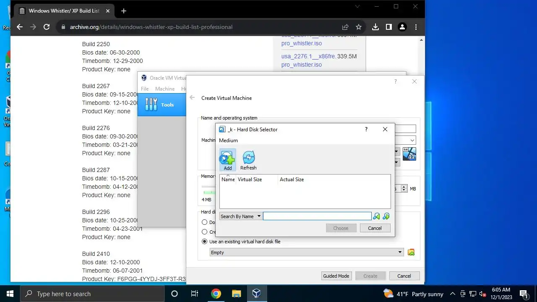537x302 pixels.
Task: Click the Choose button
Action: coord(341,228)
